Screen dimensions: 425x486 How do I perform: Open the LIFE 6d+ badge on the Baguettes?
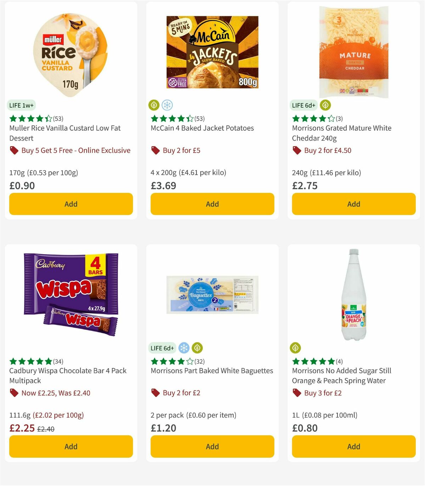click(x=161, y=348)
